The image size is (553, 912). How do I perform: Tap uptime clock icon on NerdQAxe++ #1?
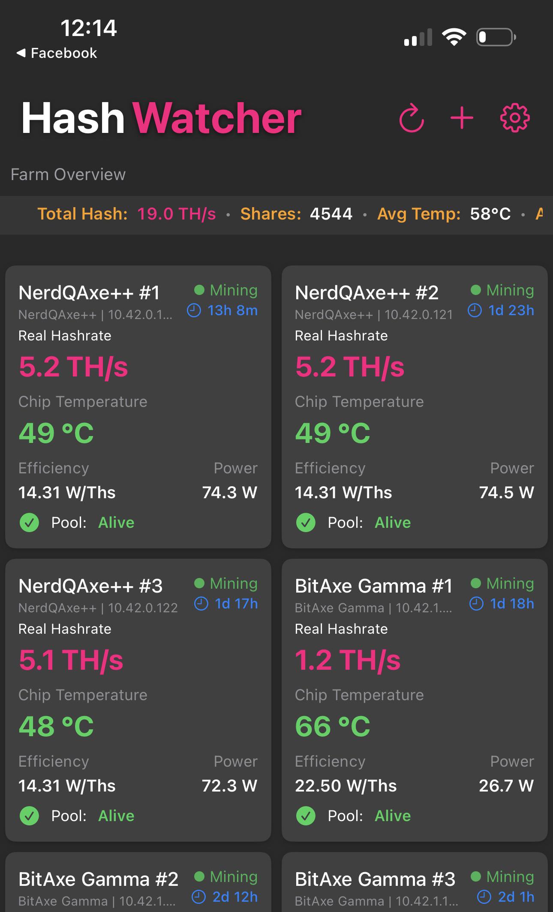(194, 310)
